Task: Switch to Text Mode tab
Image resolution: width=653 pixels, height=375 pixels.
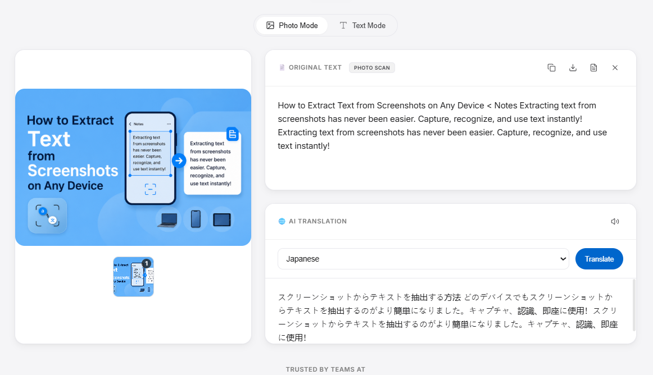Action: pos(362,25)
